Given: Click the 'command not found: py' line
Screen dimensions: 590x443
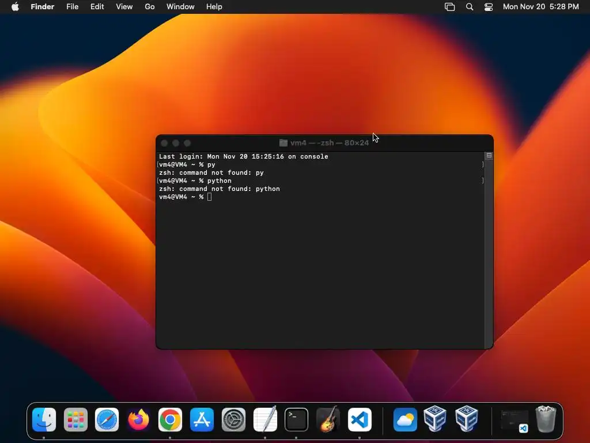Looking at the screenshot, I should point(211,172).
